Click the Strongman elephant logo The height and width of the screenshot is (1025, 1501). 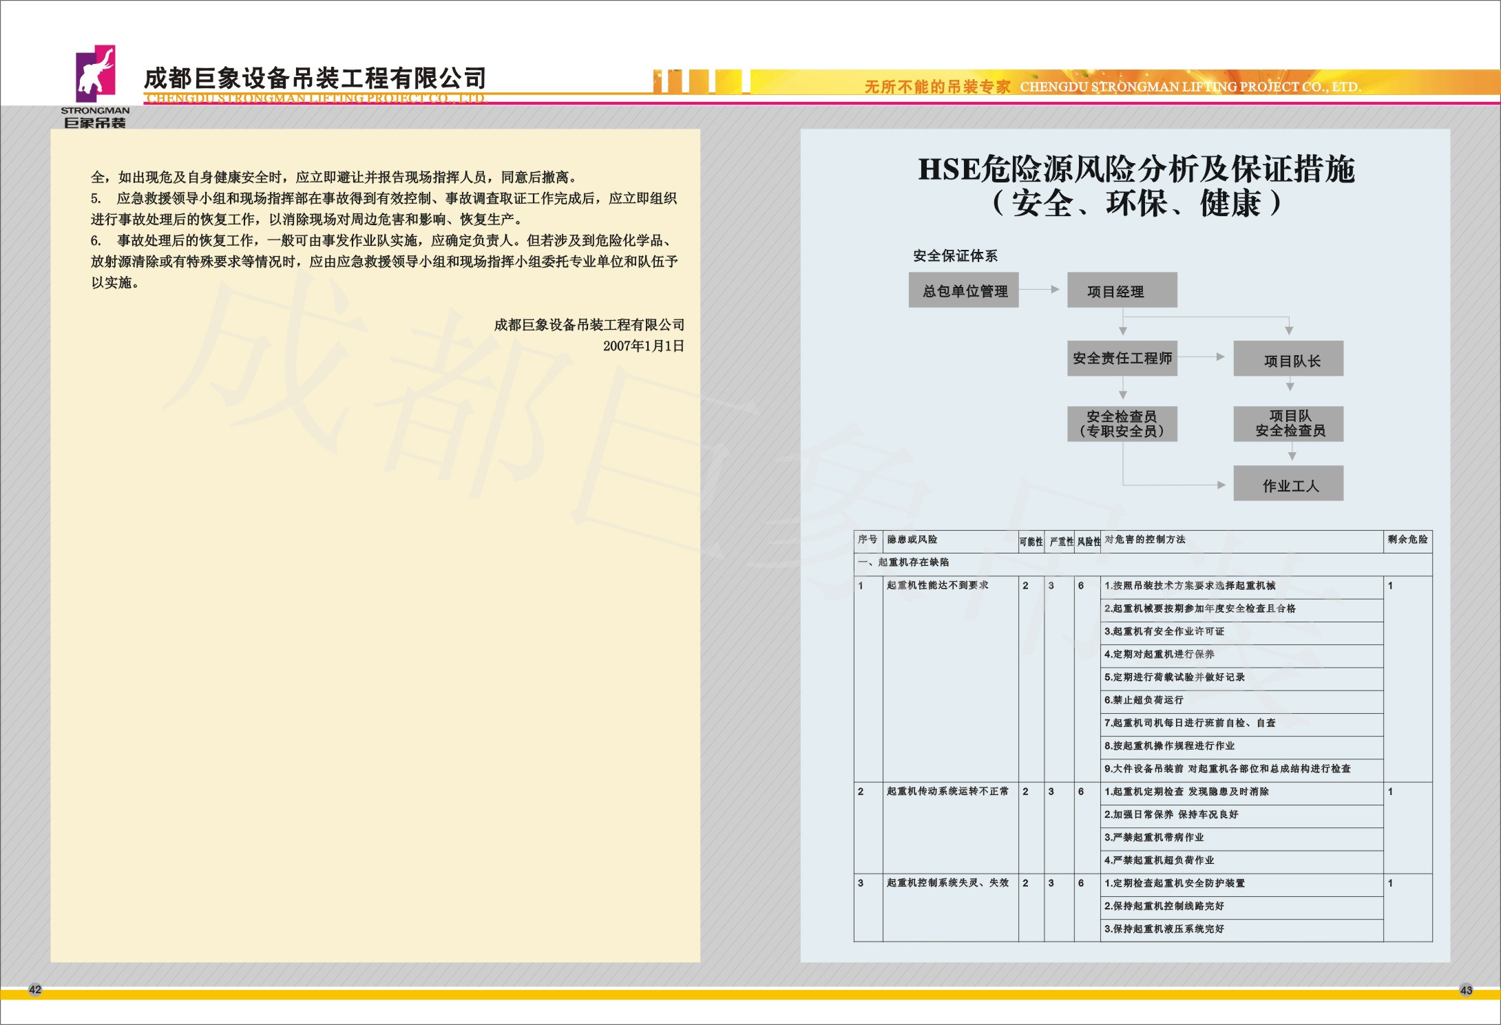pos(95,74)
